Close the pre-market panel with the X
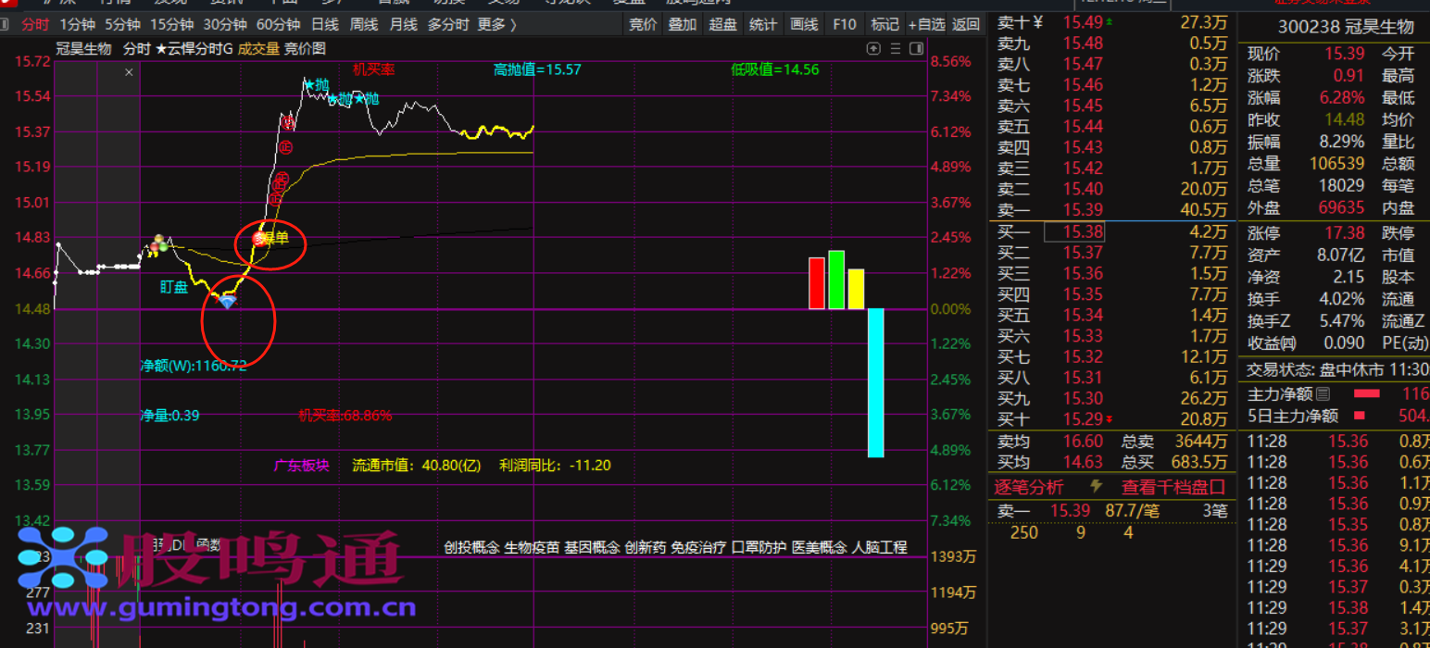The width and height of the screenshot is (1430, 648). pyautogui.click(x=129, y=72)
